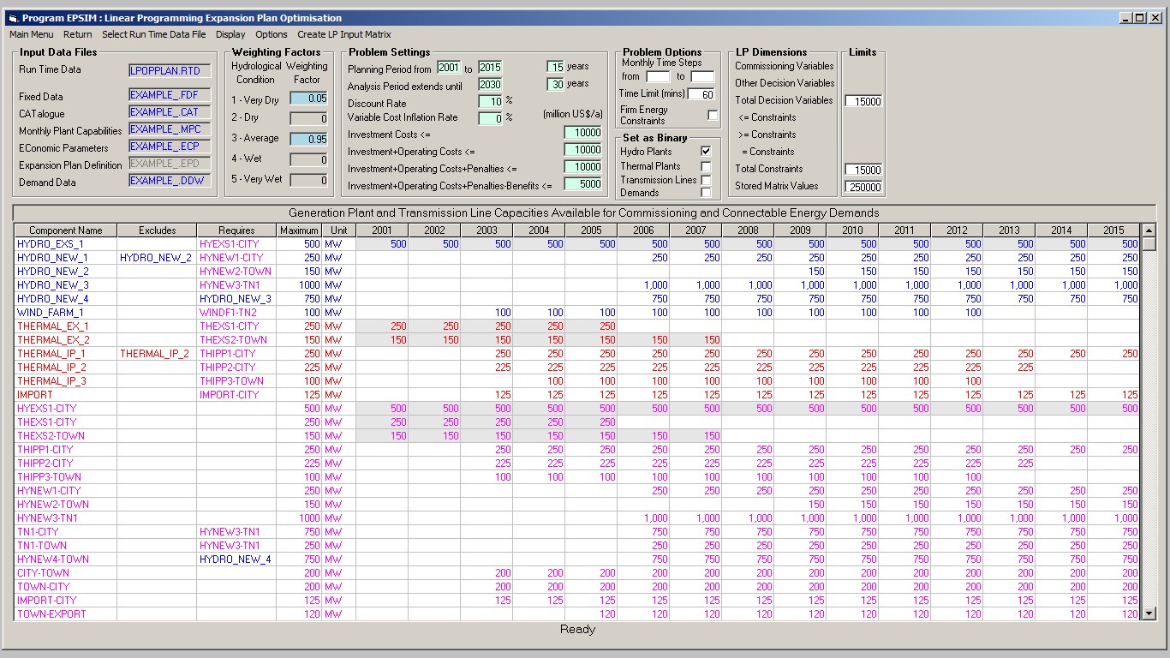Select the Time Limit minutes field

(700, 94)
